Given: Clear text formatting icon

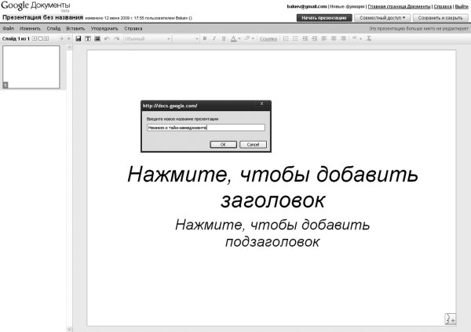Looking at the screenshot, I should (369, 38).
